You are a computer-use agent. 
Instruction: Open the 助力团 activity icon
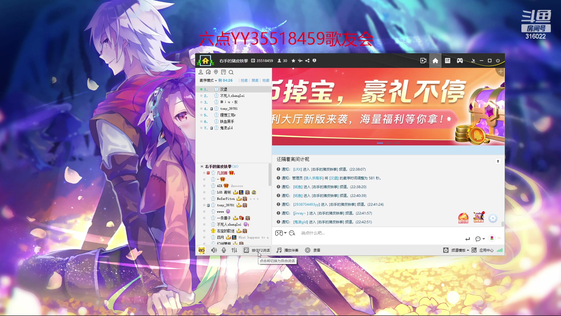463,218
